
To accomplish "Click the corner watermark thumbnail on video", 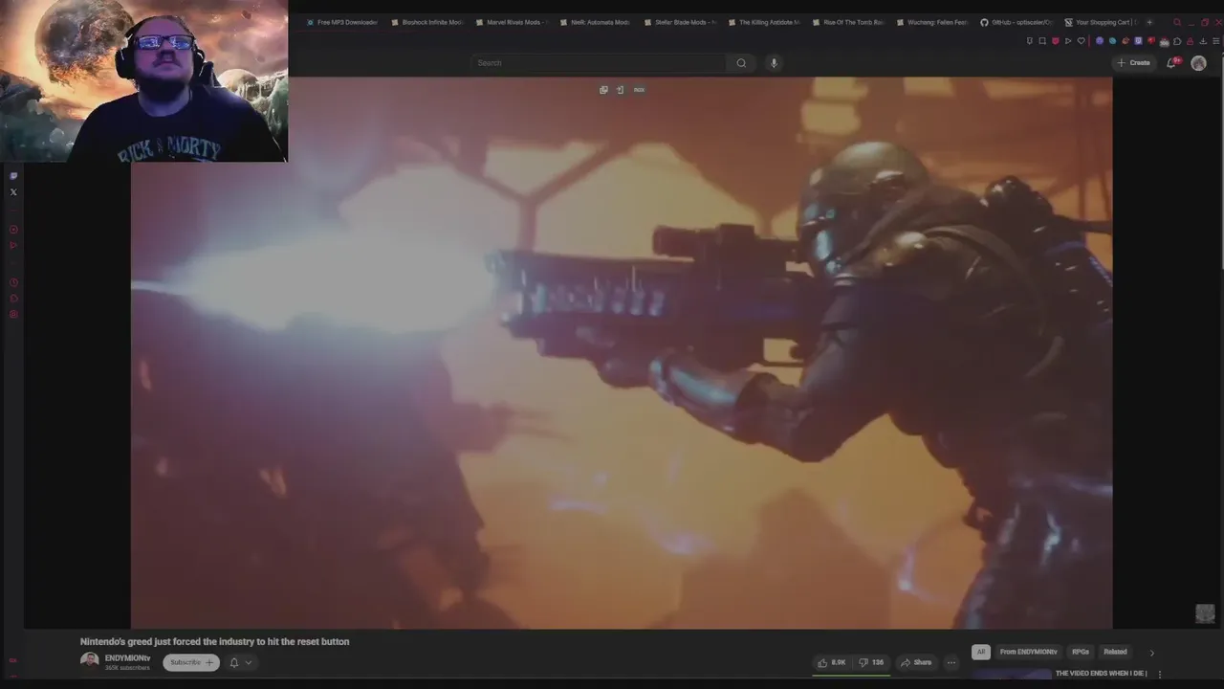I will (1205, 613).
